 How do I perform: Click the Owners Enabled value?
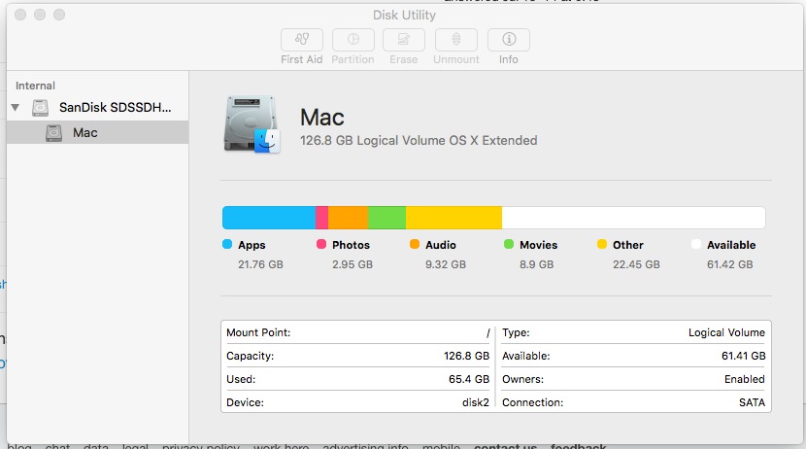pyautogui.click(x=745, y=379)
